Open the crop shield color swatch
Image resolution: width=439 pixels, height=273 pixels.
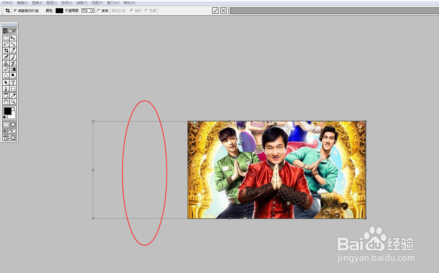pyautogui.click(x=59, y=11)
